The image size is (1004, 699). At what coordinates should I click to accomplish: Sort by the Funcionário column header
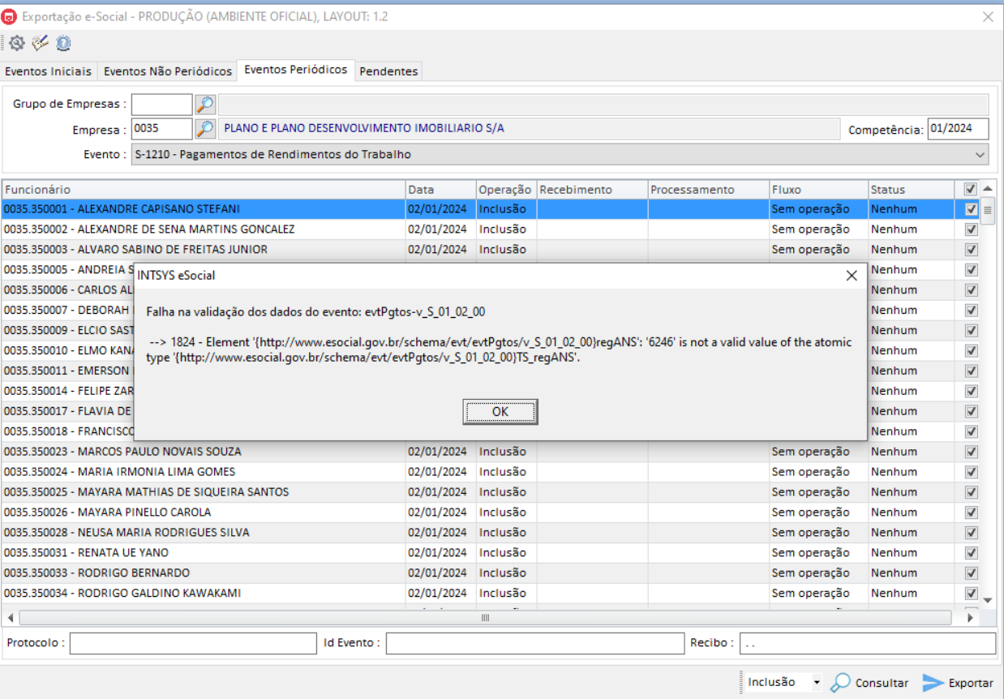[204, 189]
